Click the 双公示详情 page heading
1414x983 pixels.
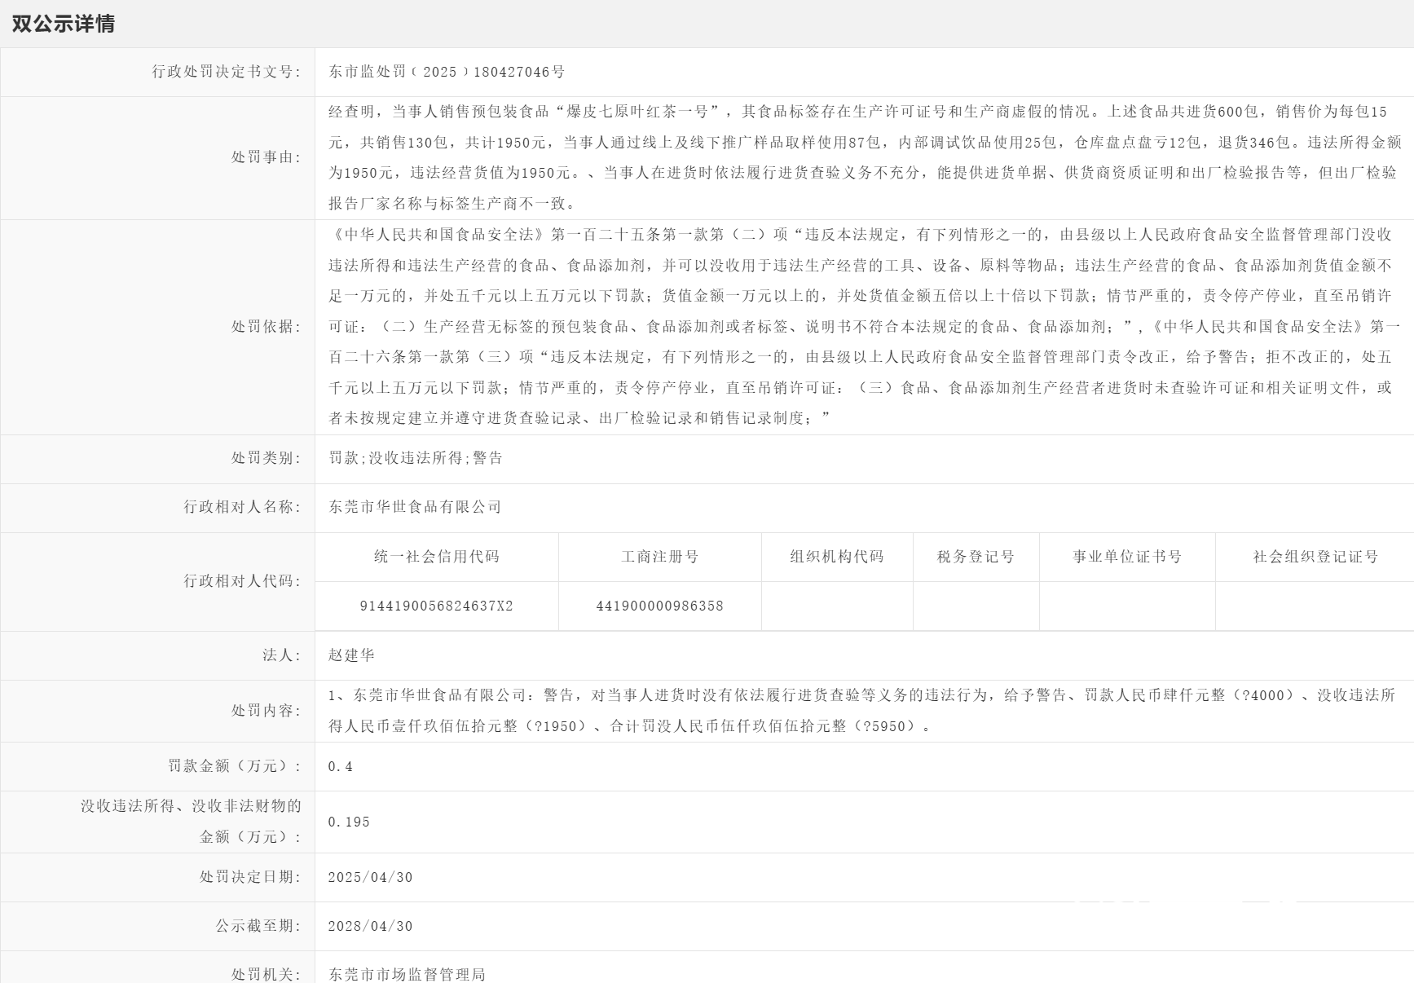coord(64,24)
